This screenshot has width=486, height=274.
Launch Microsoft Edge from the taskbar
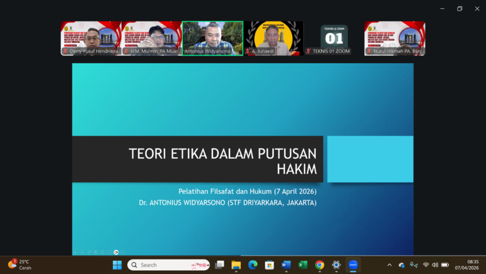tap(253, 265)
